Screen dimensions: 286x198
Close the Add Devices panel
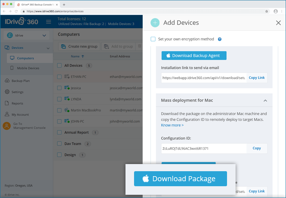(278, 23)
